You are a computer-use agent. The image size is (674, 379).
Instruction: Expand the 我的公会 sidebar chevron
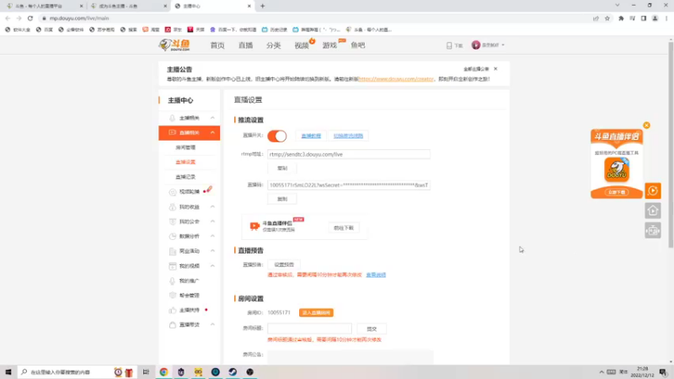pos(212,222)
